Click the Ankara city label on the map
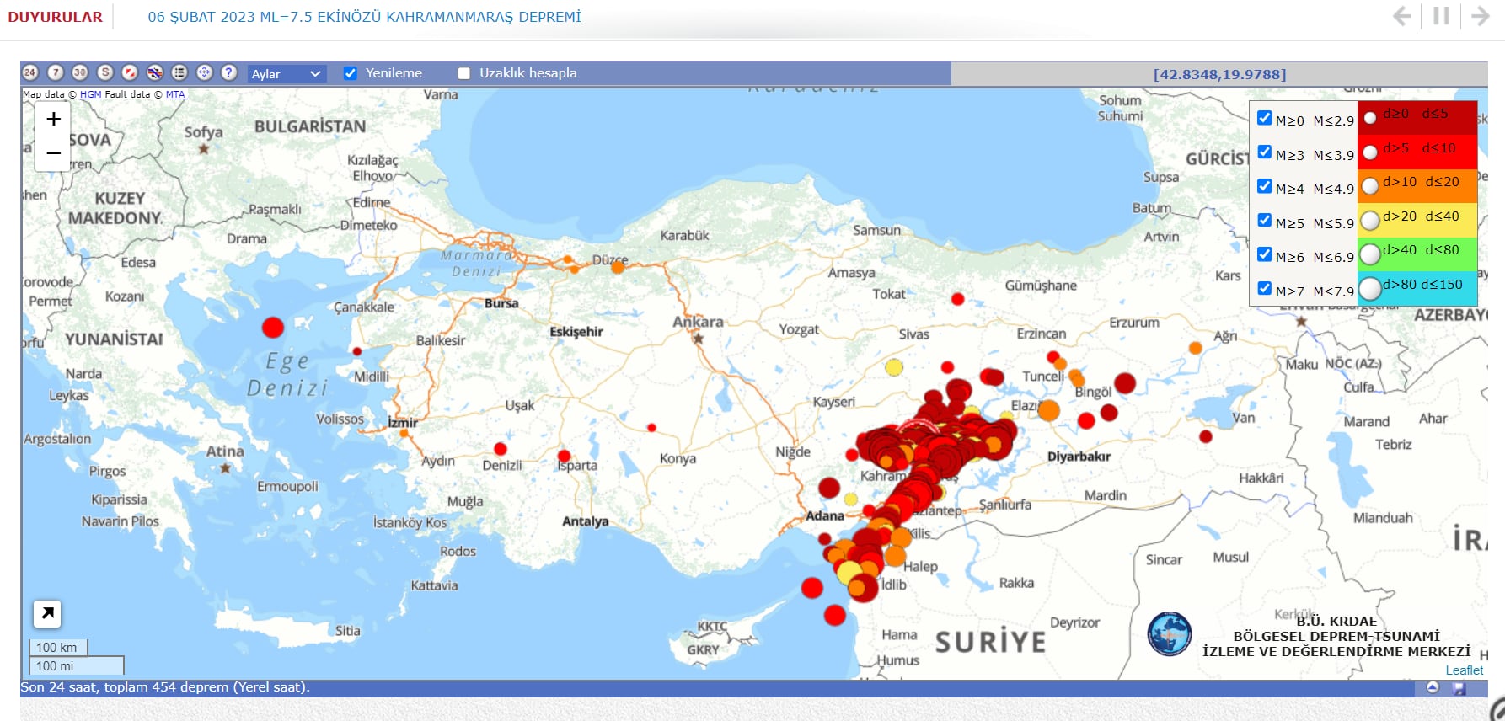 [698, 322]
